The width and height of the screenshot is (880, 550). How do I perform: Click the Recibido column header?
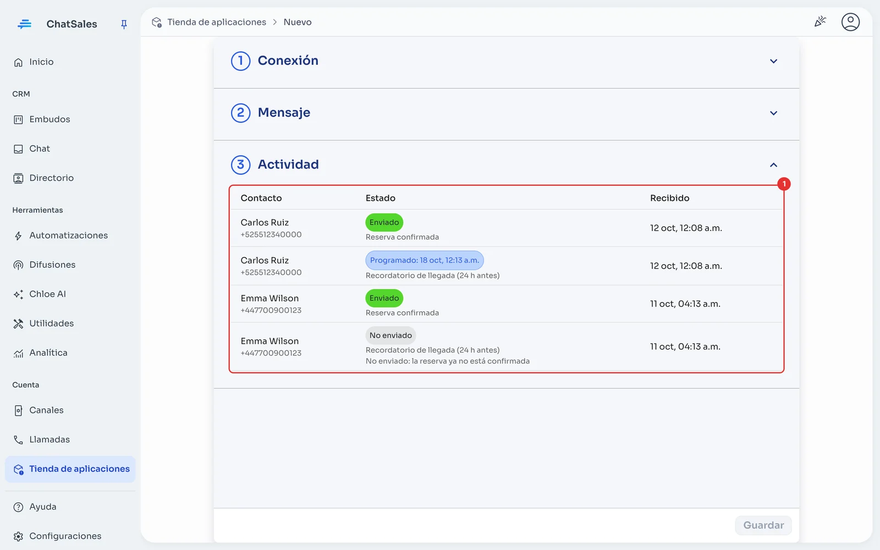pyautogui.click(x=669, y=198)
